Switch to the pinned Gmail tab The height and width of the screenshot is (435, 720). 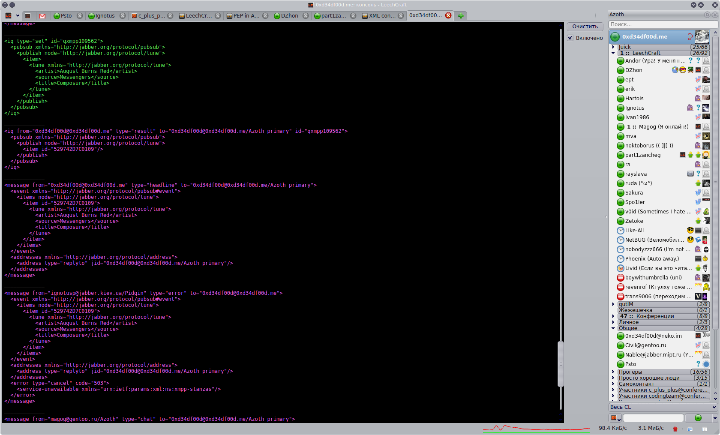pyautogui.click(x=42, y=15)
